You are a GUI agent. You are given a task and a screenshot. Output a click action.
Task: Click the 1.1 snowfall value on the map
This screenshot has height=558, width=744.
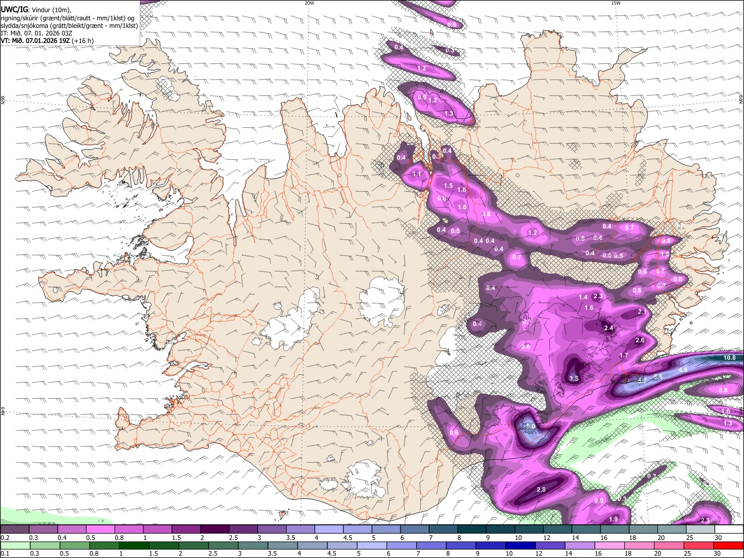(x=417, y=174)
